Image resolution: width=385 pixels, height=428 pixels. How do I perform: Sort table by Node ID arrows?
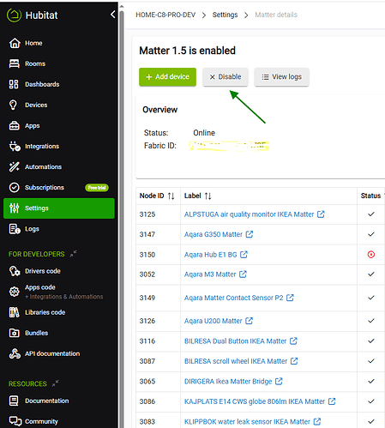click(x=171, y=196)
